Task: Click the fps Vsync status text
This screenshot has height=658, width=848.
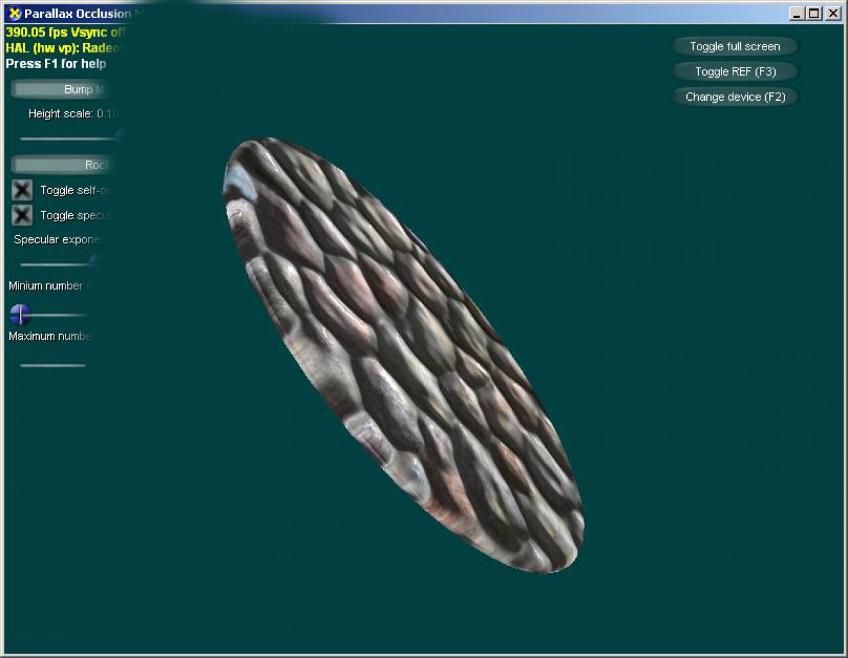Action: click(x=65, y=32)
